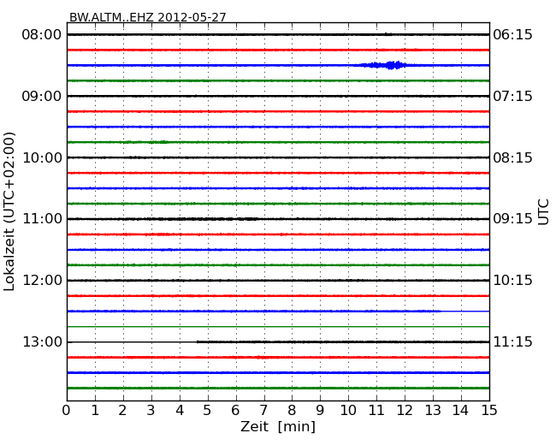Click the x-axis tick label 1
Viewport: 556px width, 445px height.
(95, 410)
